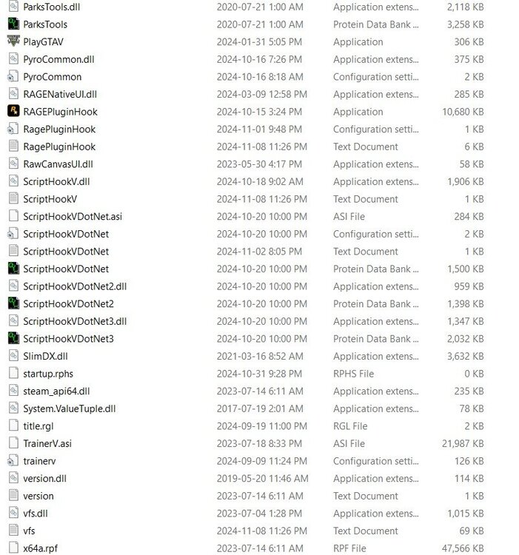The width and height of the screenshot is (519, 555).
Task: Select the file name SlimDX.dll
Action: pyautogui.click(x=45, y=356)
